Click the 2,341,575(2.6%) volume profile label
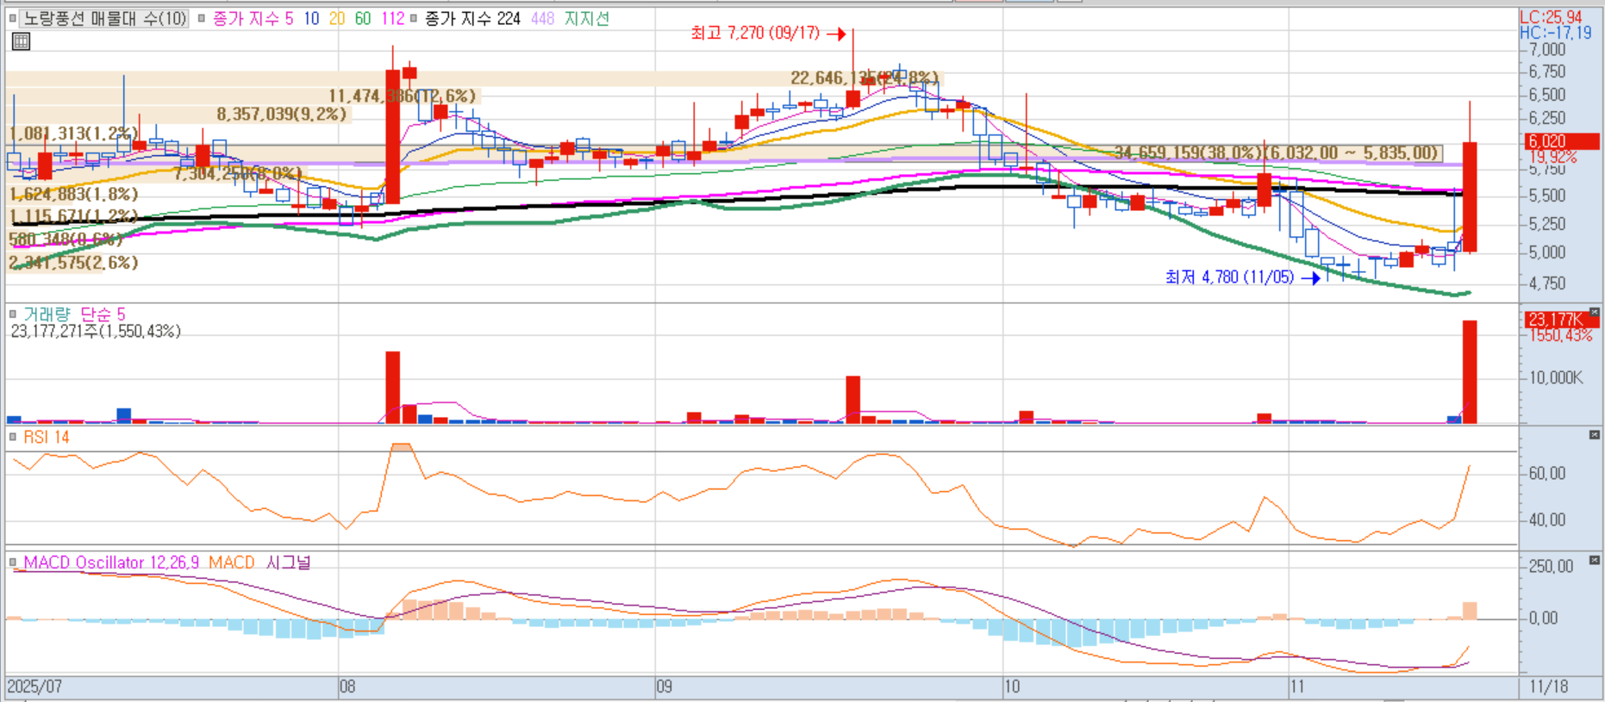Viewport: 1605px width, 702px height. [73, 263]
